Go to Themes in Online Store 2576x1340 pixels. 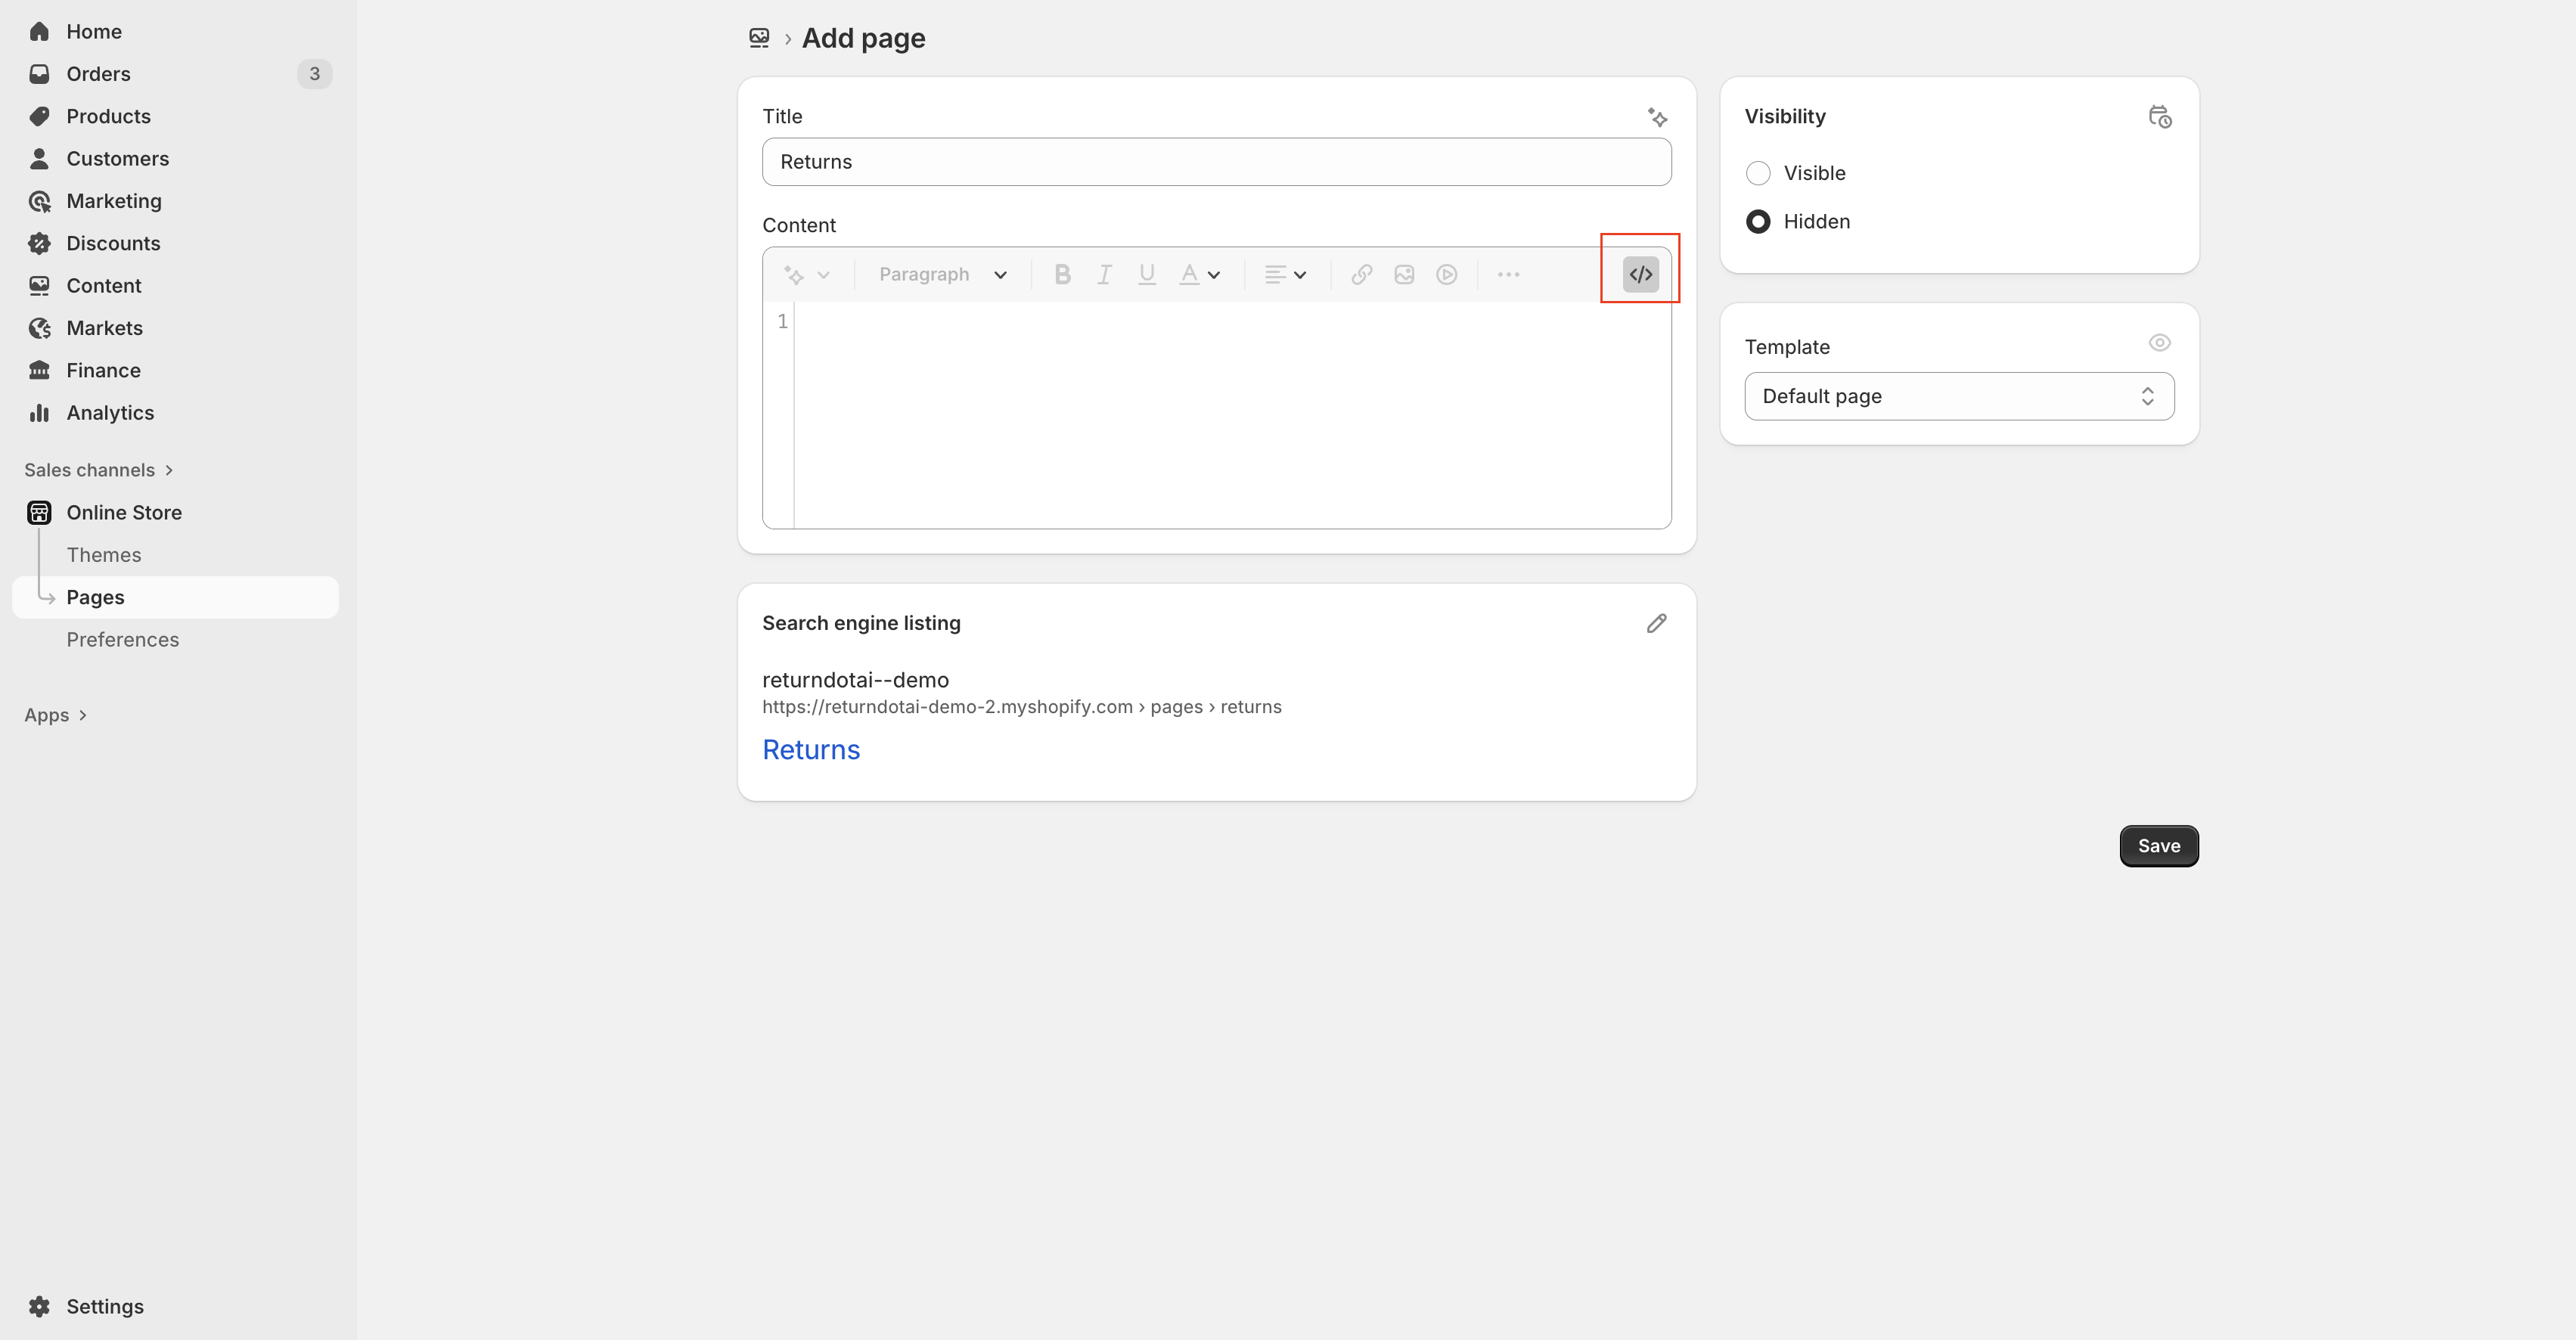[x=104, y=554]
